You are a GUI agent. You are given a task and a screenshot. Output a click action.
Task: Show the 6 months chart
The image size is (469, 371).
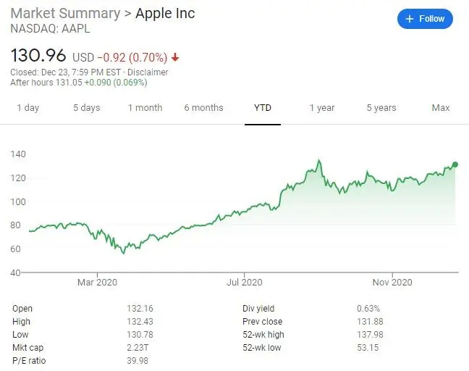[x=203, y=108]
